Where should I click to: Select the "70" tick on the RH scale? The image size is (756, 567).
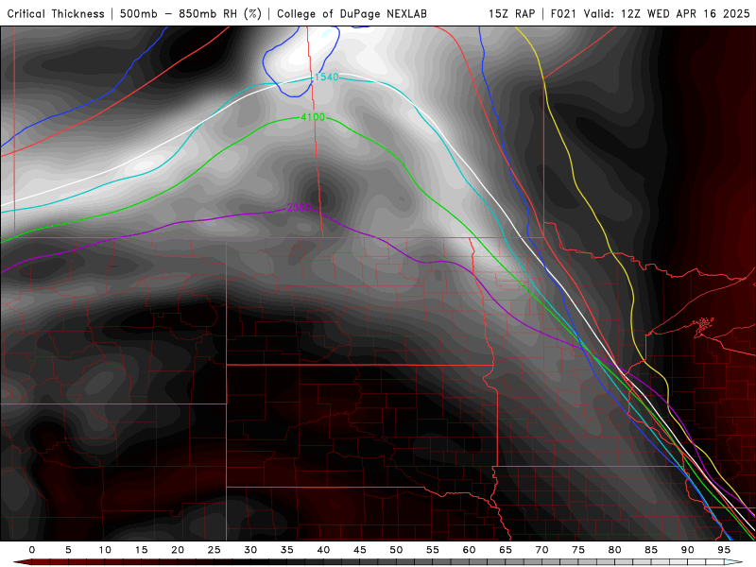(541, 550)
